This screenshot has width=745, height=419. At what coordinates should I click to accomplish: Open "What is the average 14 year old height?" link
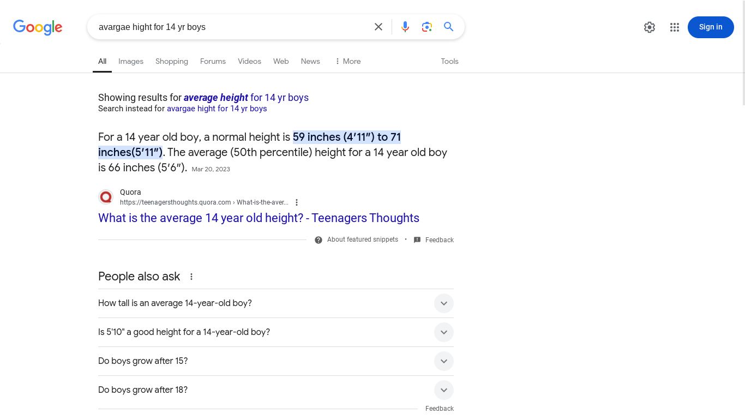click(259, 218)
